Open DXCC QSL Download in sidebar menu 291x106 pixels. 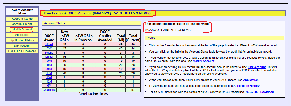(22, 51)
